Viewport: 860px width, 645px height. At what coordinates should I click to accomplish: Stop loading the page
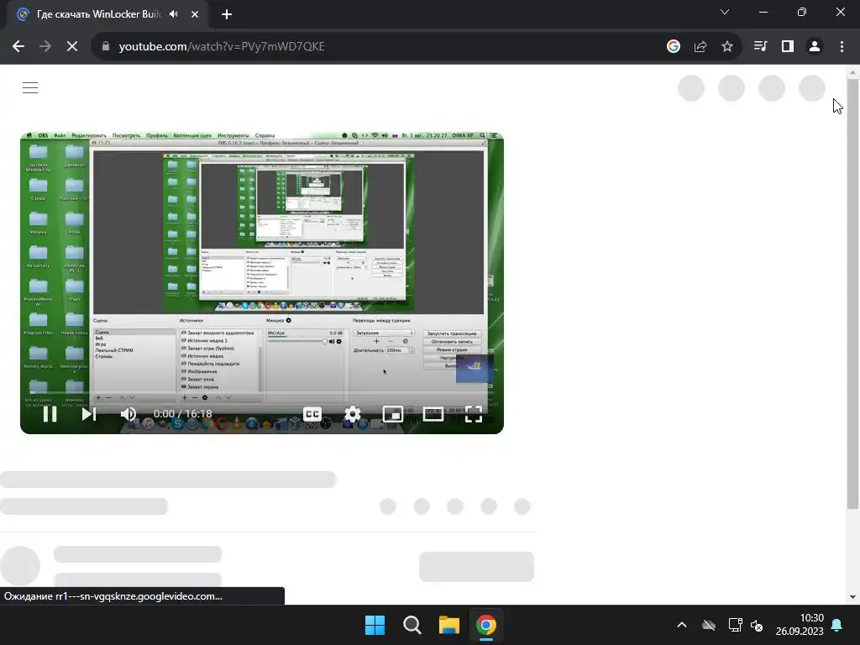(x=72, y=47)
